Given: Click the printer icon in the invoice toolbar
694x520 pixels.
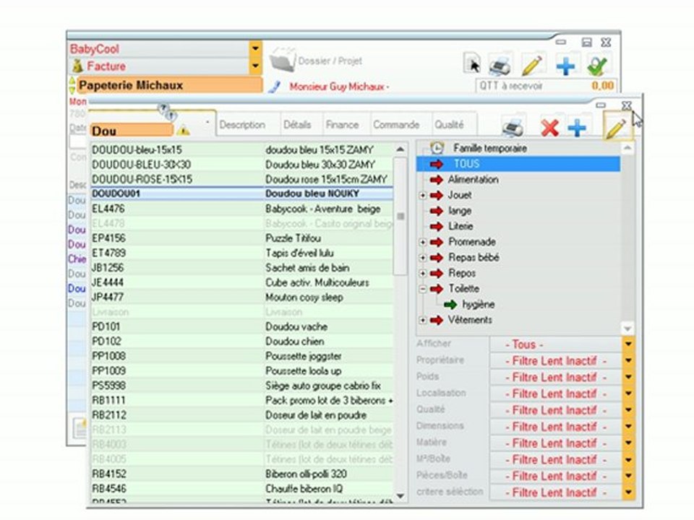Looking at the screenshot, I should click(500, 66).
